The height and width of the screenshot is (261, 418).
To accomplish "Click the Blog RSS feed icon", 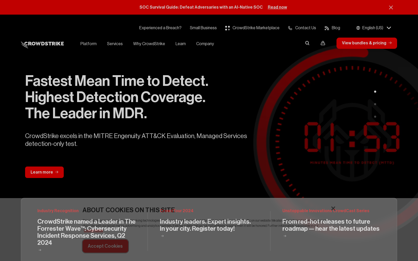I will 327,28.
